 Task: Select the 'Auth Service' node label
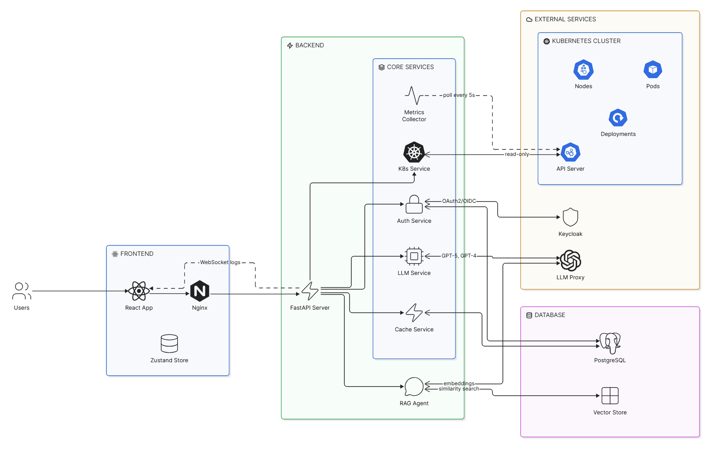click(414, 221)
